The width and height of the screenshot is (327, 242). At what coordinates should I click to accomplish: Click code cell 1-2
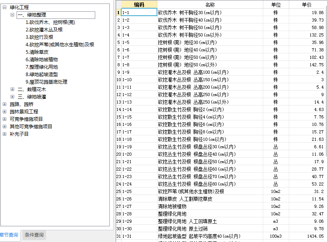pos(139,20)
